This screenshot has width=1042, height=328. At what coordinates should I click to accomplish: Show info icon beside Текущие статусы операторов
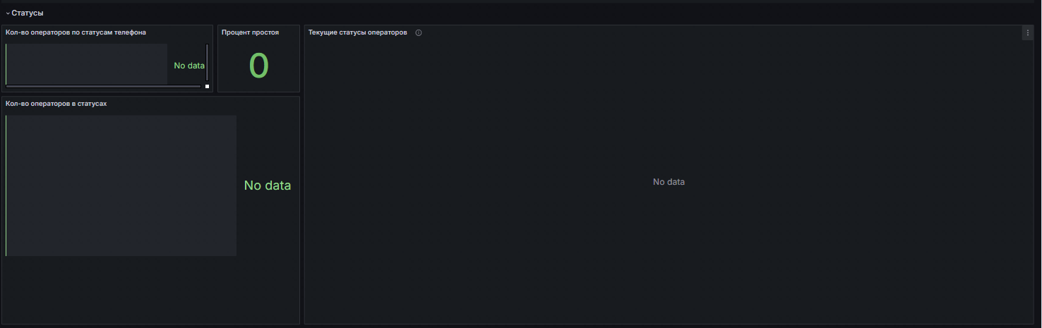[419, 32]
